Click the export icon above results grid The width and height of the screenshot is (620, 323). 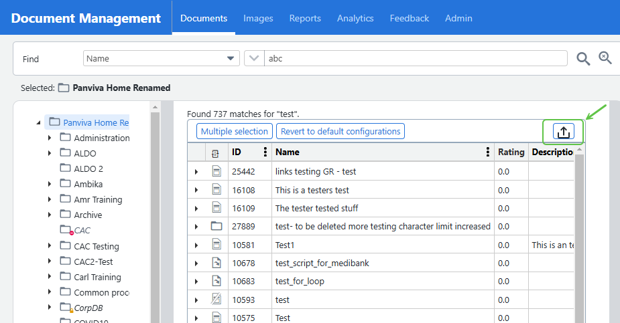point(564,132)
